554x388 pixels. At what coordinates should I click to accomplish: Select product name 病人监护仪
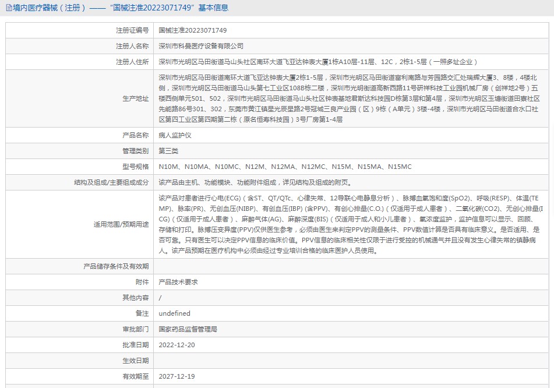point(175,135)
